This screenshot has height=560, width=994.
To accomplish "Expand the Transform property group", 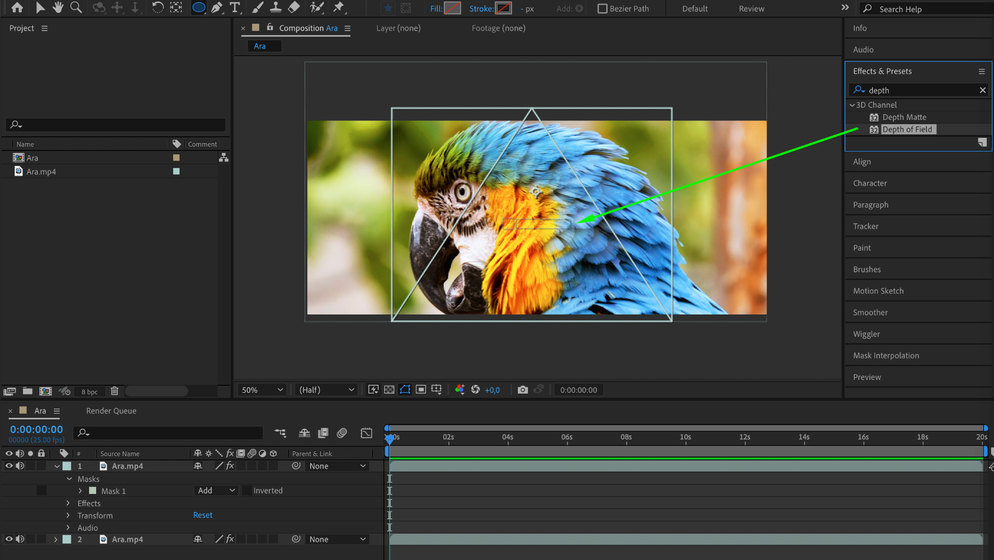I will 68,515.
